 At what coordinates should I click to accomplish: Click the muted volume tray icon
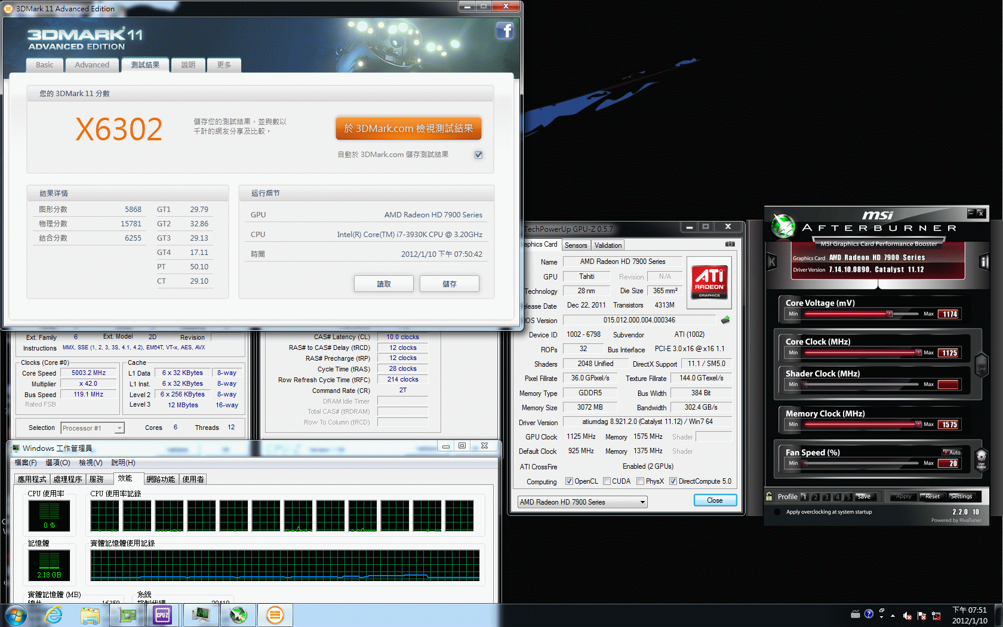pos(907,616)
